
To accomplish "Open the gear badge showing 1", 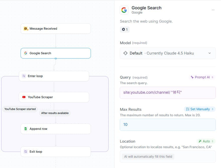I will 125,29.
